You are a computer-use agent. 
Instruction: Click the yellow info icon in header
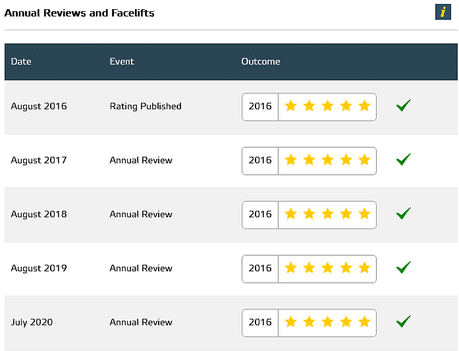point(443,12)
